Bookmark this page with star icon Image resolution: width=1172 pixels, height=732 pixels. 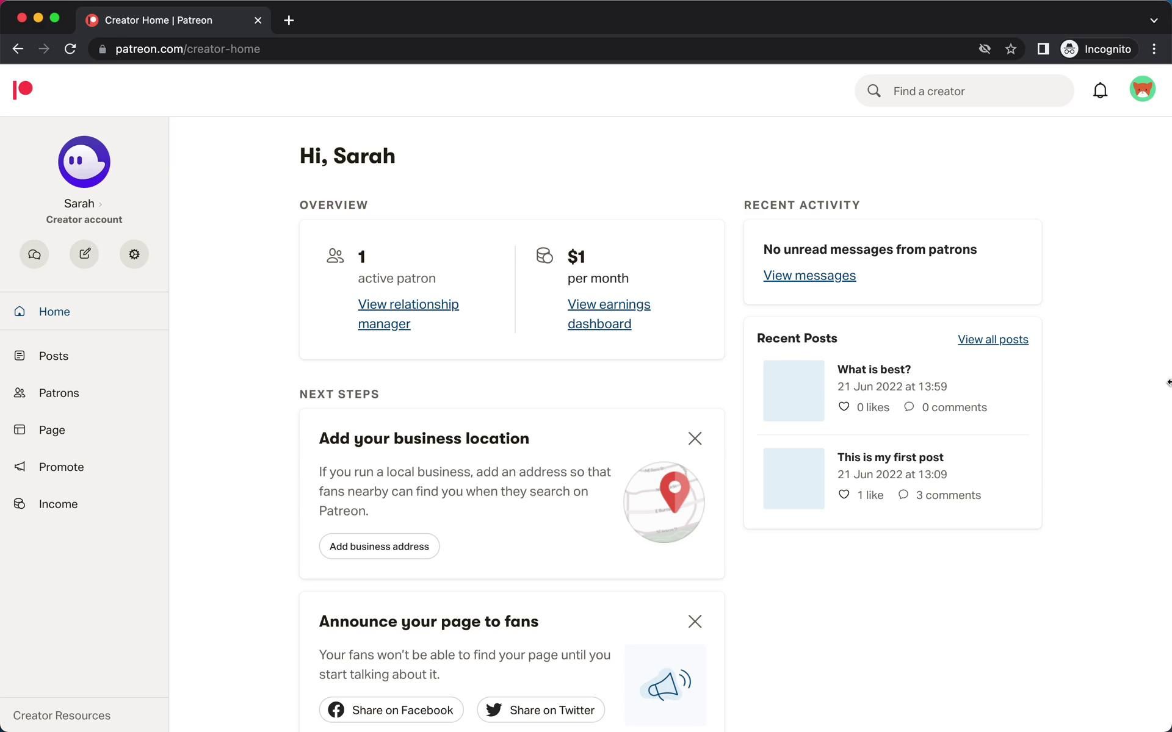pos(1011,49)
